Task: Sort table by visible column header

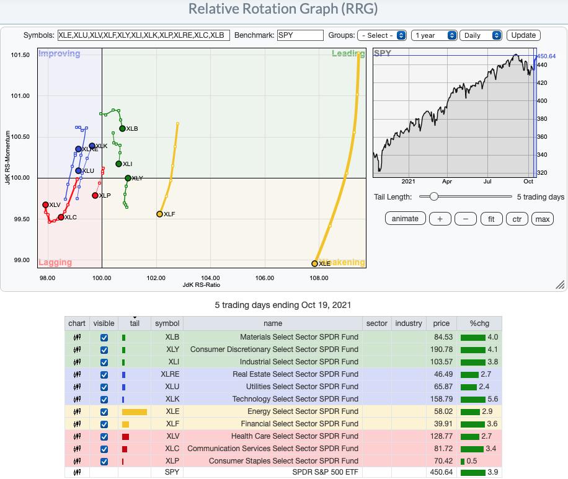Action: [x=104, y=323]
